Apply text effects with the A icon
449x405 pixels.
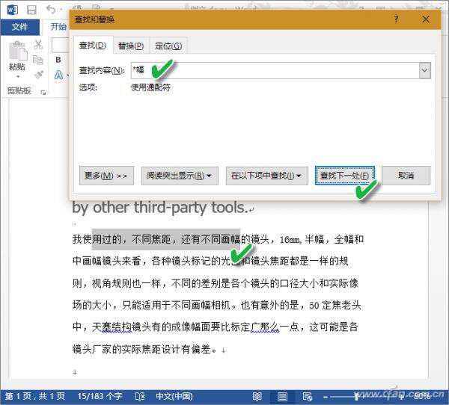[58, 75]
